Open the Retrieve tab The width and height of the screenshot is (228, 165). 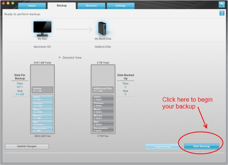pos(91,6)
